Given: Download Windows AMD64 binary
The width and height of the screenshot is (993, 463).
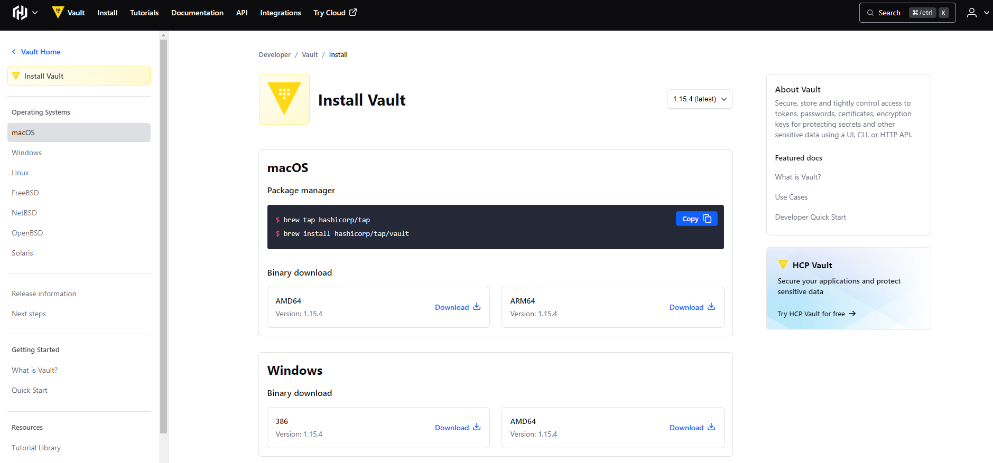Looking at the screenshot, I should coord(692,427).
